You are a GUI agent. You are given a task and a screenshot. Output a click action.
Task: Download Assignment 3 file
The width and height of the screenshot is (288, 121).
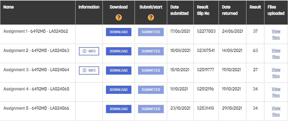[x=119, y=70]
